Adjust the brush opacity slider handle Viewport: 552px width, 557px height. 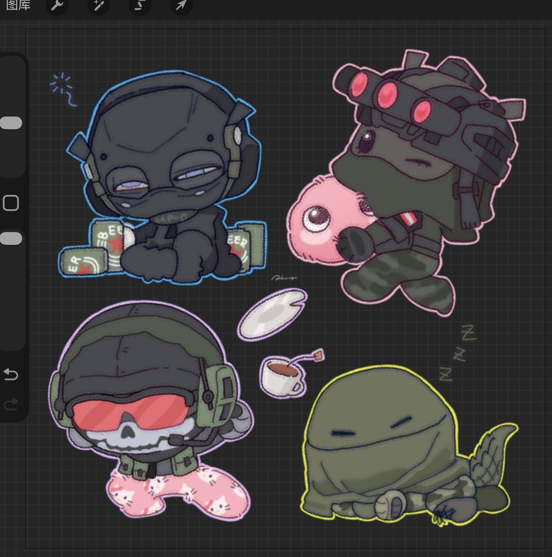pyautogui.click(x=11, y=238)
